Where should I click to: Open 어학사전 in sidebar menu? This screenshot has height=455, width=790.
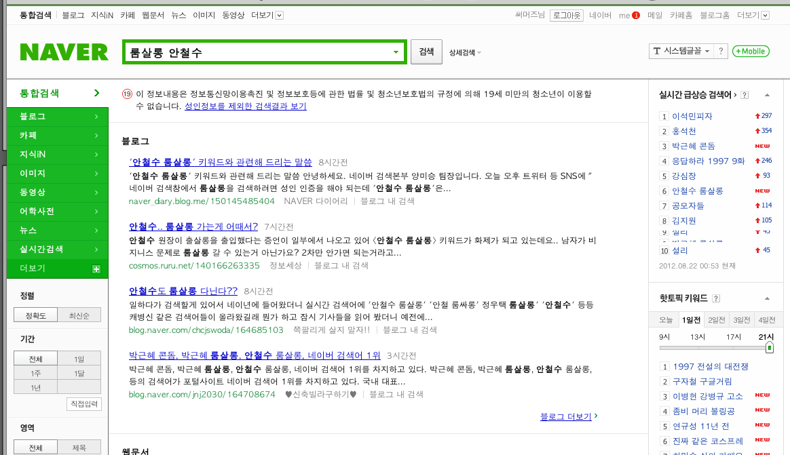pyautogui.click(x=58, y=211)
